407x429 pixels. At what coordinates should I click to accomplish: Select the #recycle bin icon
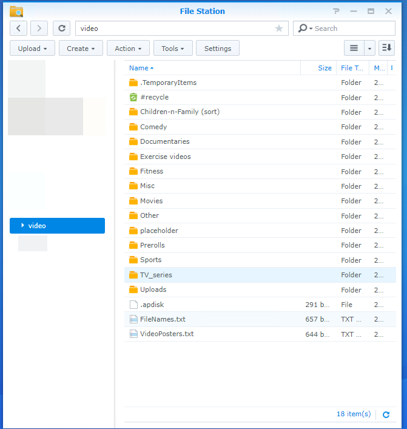[x=133, y=97]
